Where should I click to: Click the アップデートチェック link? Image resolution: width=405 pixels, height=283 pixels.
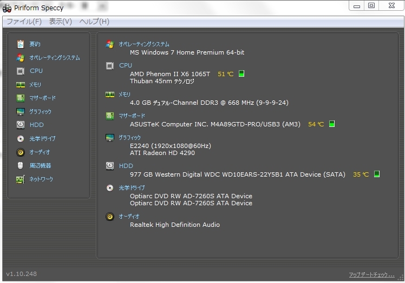(371, 275)
